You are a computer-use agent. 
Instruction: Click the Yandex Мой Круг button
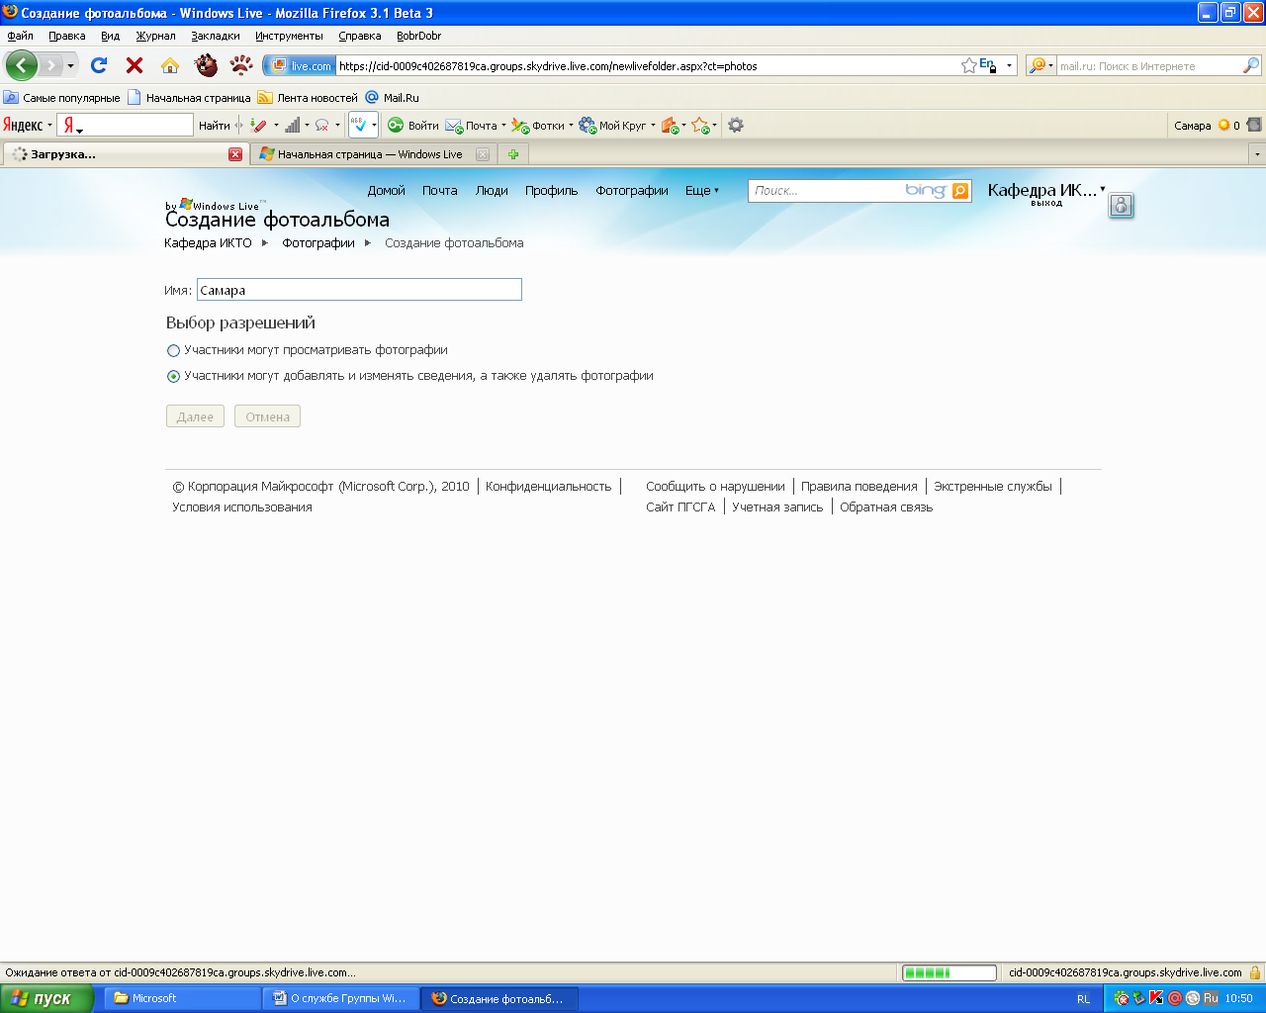(x=613, y=126)
